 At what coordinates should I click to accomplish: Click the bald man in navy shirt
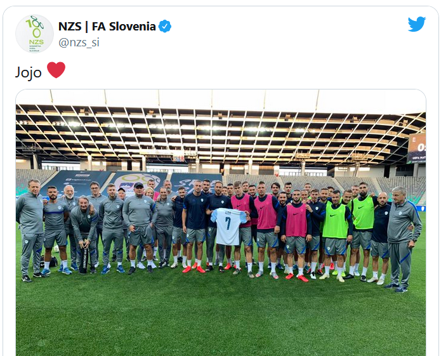(381, 237)
